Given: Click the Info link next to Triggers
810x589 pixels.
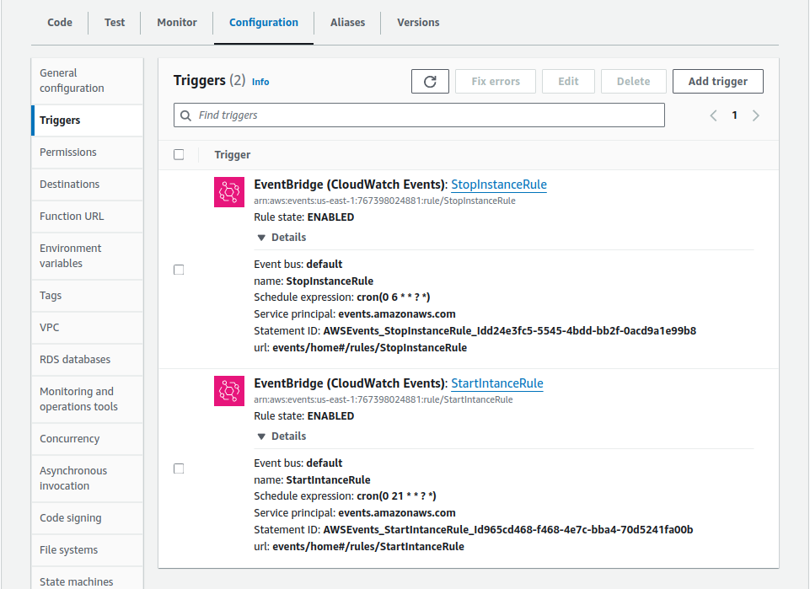Looking at the screenshot, I should coord(260,81).
